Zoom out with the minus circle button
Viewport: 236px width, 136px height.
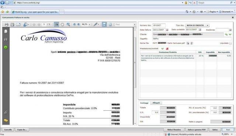pos(74,25)
